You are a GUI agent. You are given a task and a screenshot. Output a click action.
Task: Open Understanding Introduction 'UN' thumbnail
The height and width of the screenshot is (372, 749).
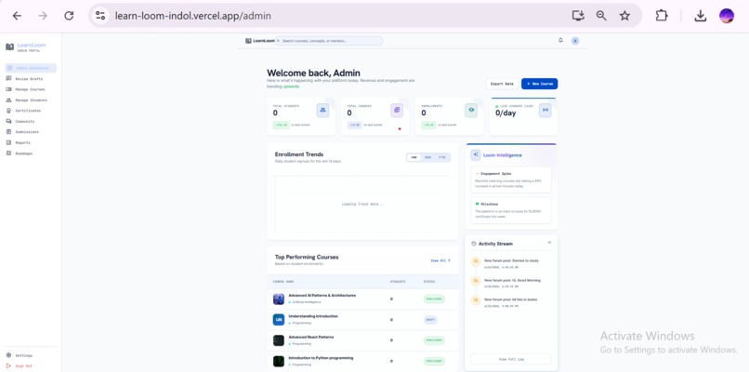click(279, 320)
